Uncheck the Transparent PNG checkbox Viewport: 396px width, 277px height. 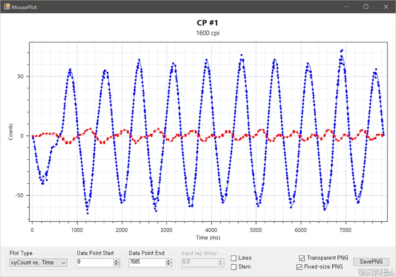302,258
